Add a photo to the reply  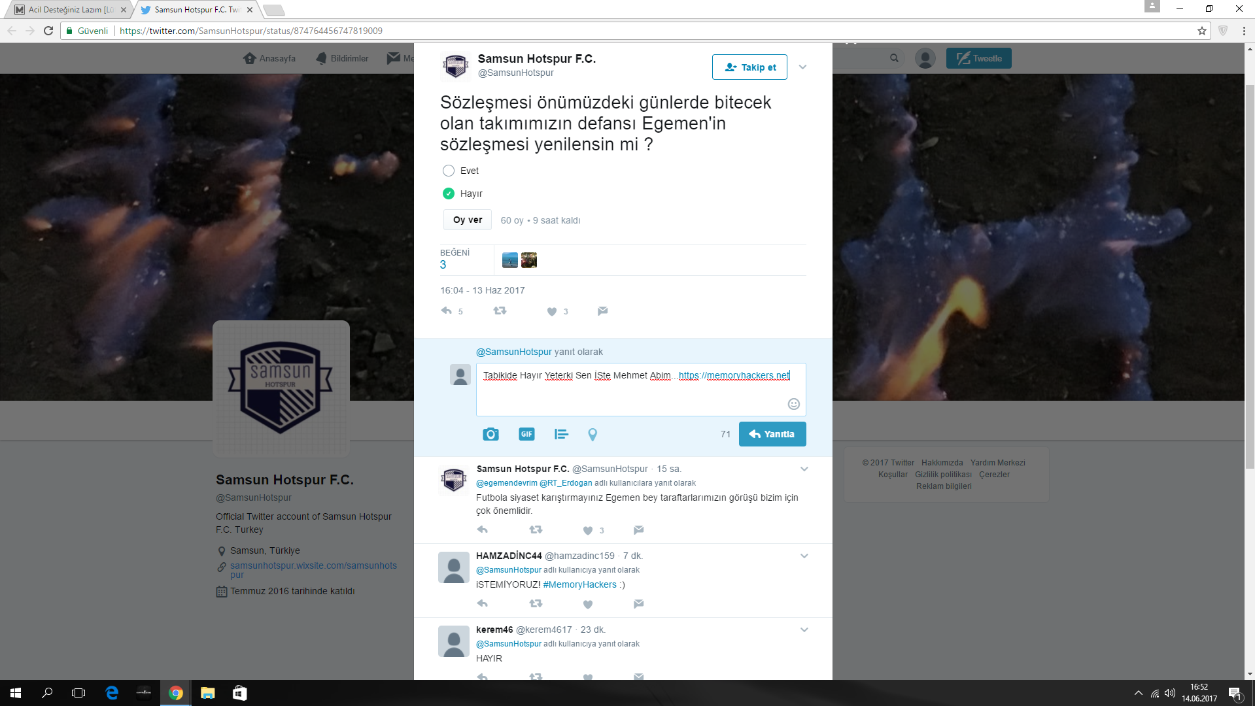point(490,434)
